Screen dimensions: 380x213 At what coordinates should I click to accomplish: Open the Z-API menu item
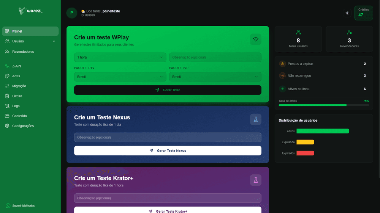[30, 66]
